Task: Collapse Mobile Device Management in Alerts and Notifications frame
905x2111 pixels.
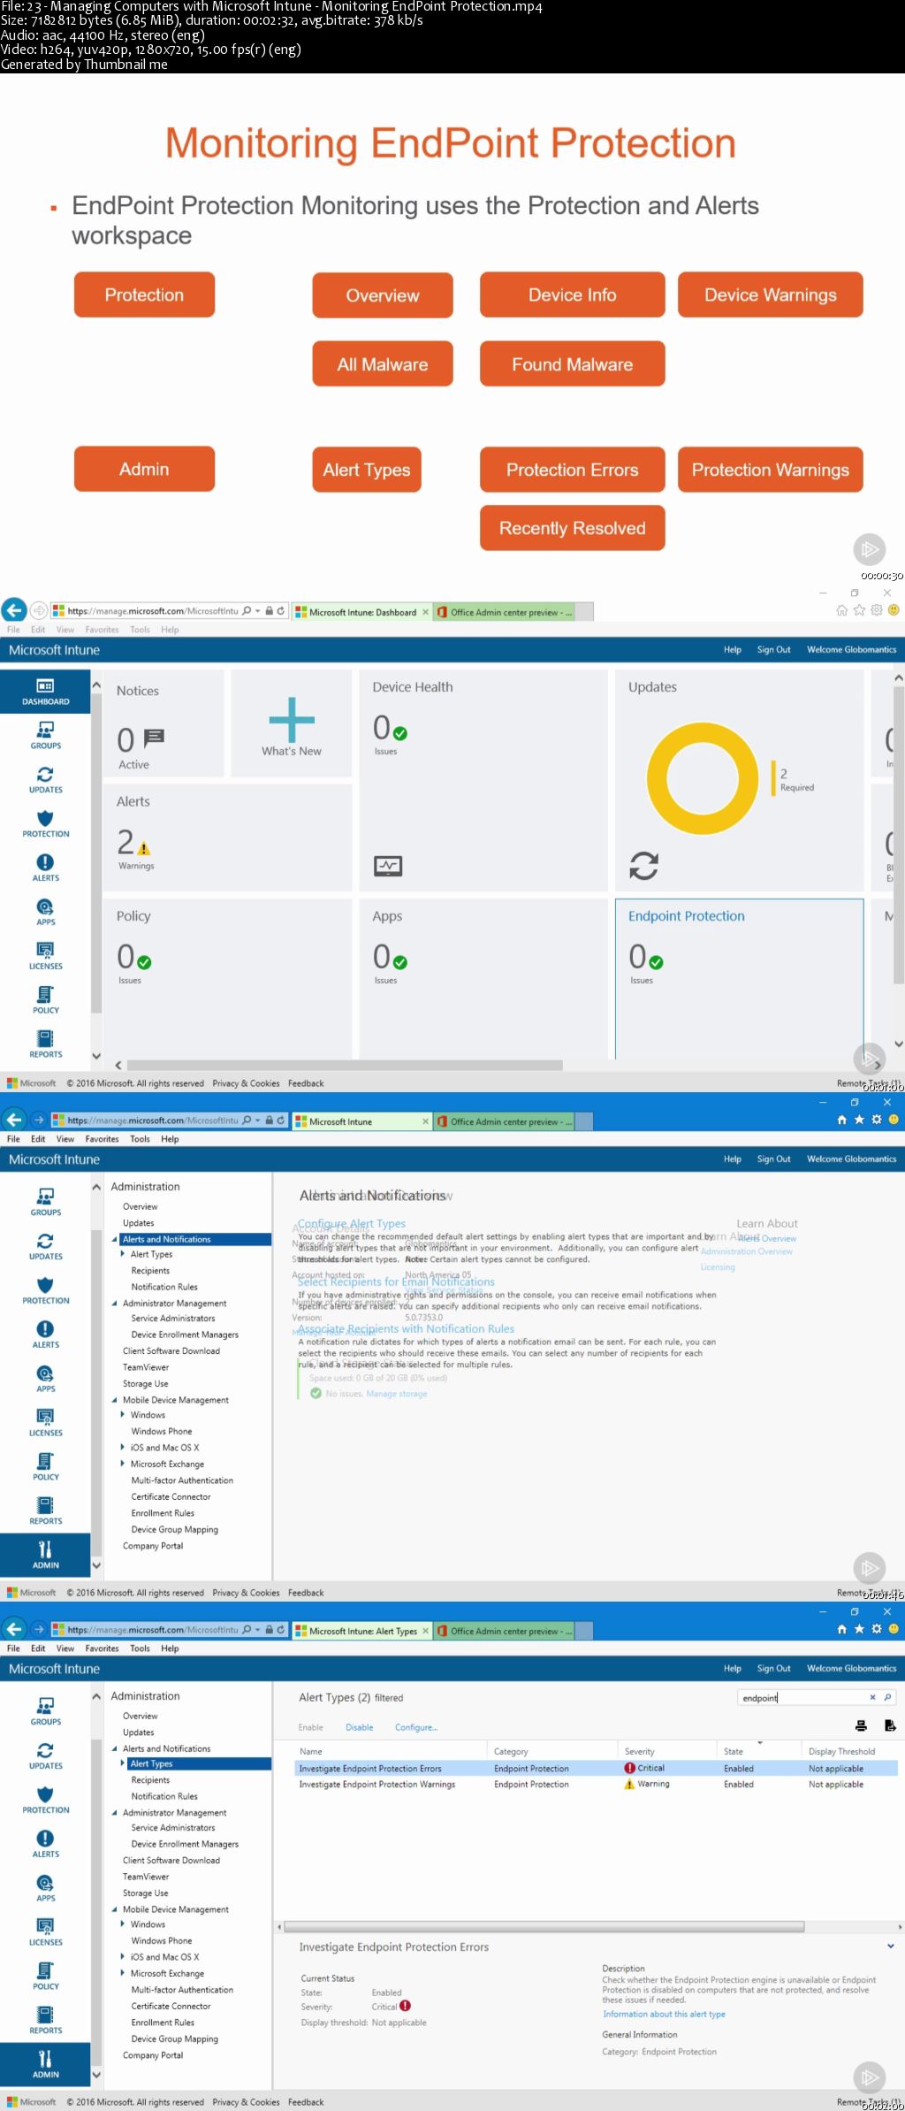Action: 115,1400
